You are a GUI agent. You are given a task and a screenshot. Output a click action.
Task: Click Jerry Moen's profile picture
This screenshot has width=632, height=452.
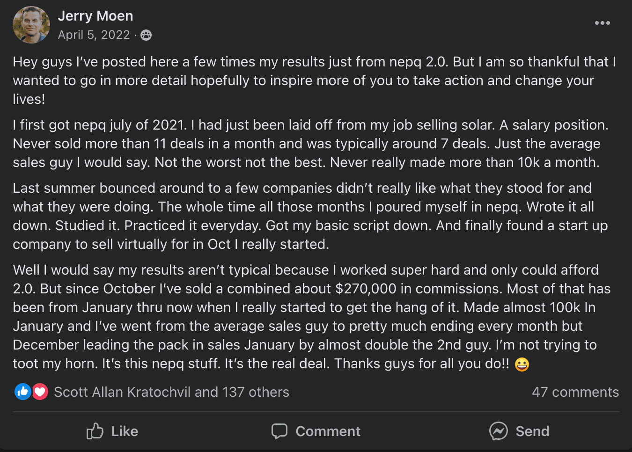[x=31, y=25]
